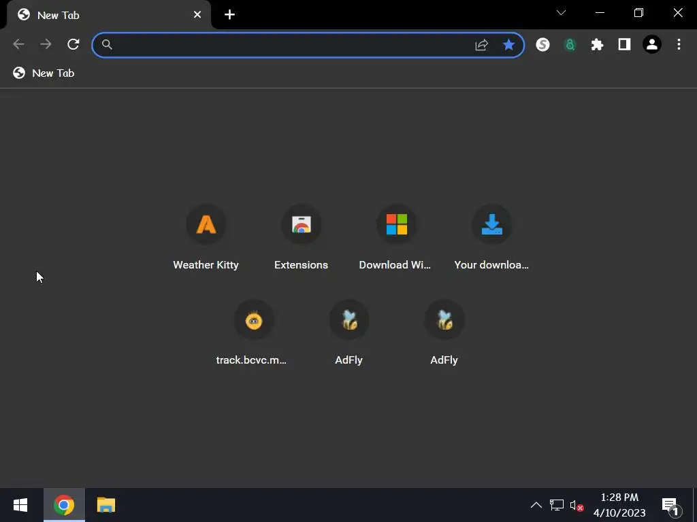Viewport: 697px width, 522px height.
Task: Open File Explorer from the taskbar
Action: [106, 505]
